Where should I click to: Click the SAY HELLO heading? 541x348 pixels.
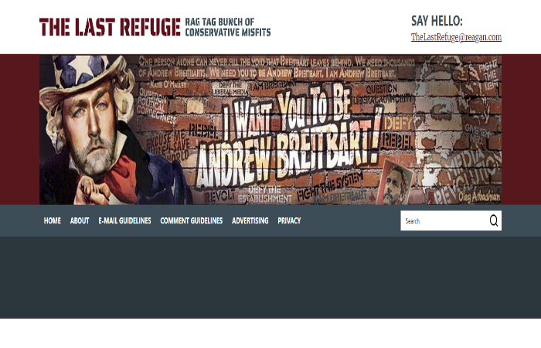pos(437,21)
